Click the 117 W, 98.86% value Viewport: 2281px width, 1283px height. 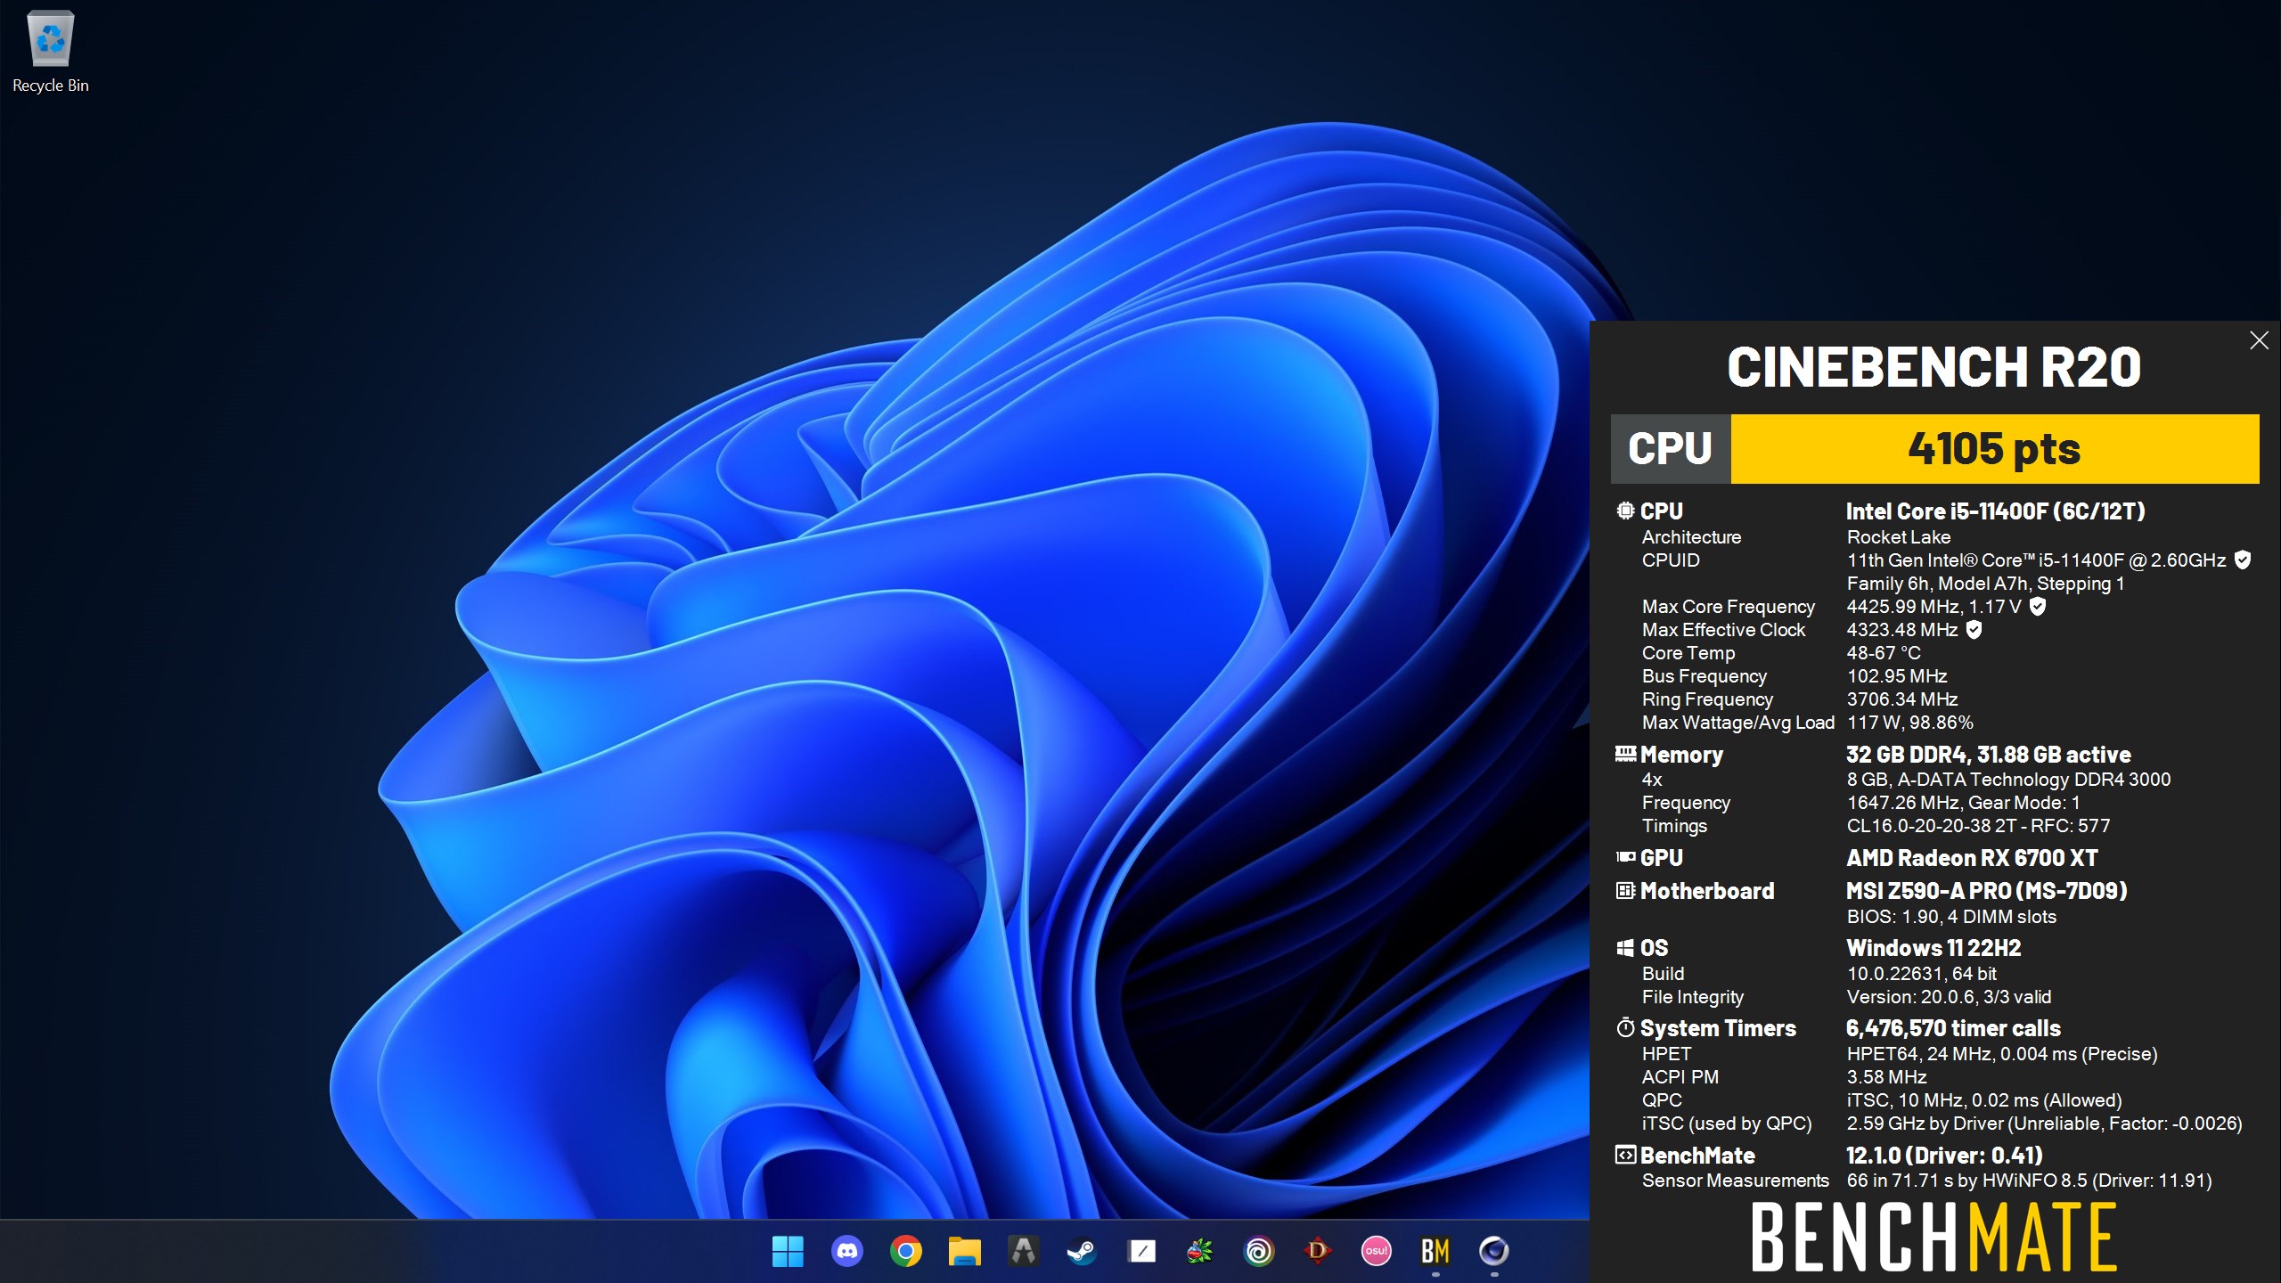point(1910,723)
